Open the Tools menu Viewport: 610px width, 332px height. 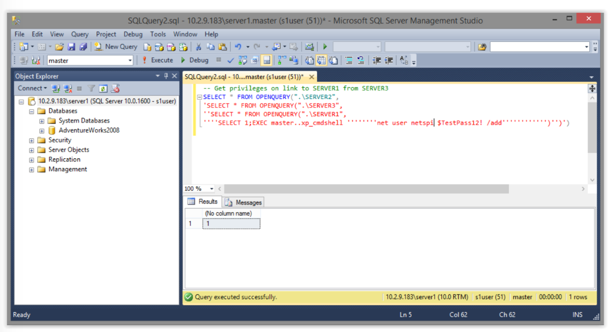click(x=158, y=34)
